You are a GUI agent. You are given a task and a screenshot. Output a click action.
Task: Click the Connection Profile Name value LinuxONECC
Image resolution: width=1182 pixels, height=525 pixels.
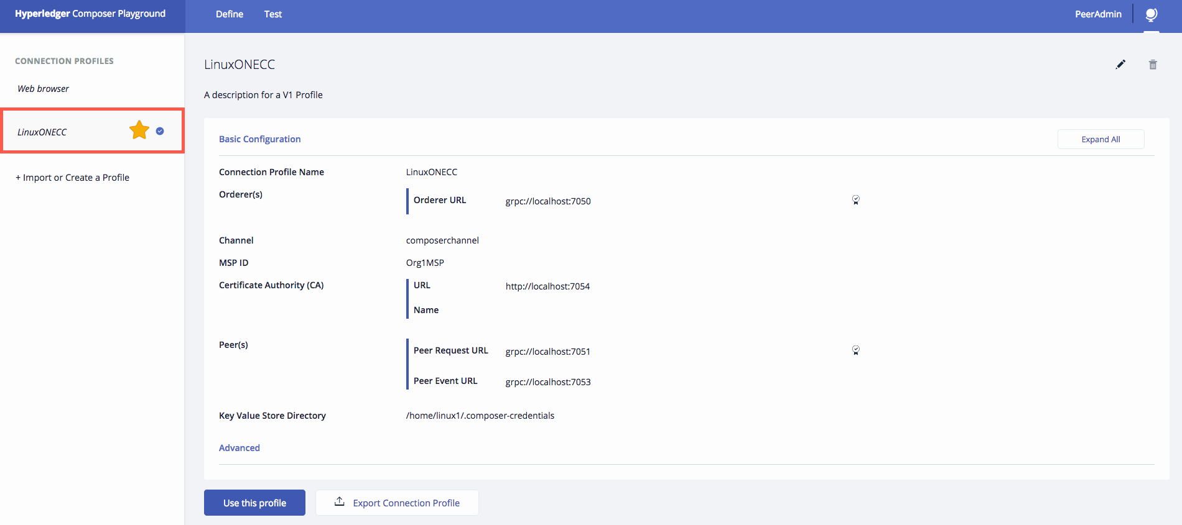[x=432, y=172]
